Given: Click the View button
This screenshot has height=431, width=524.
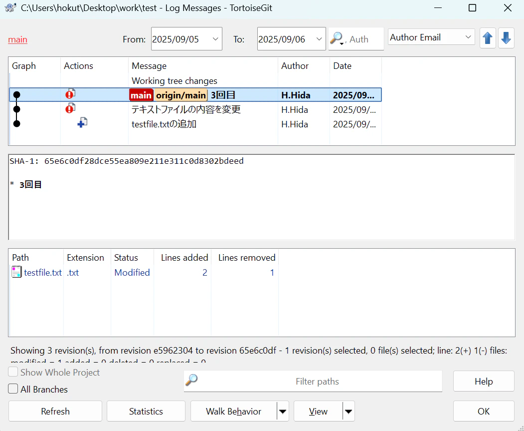Looking at the screenshot, I should point(318,411).
